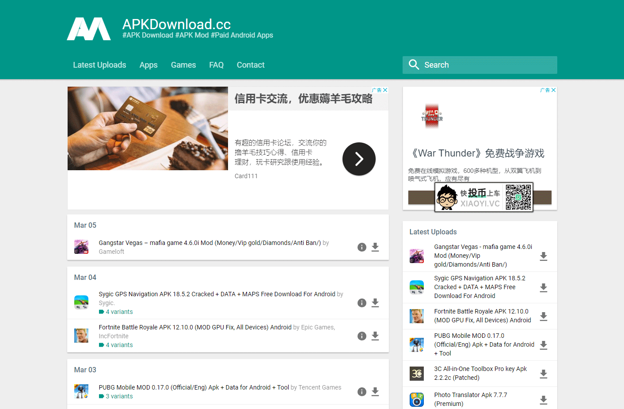Click the site tagline #APK Download text
The height and width of the screenshot is (409, 624).
[x=198, y=35]
